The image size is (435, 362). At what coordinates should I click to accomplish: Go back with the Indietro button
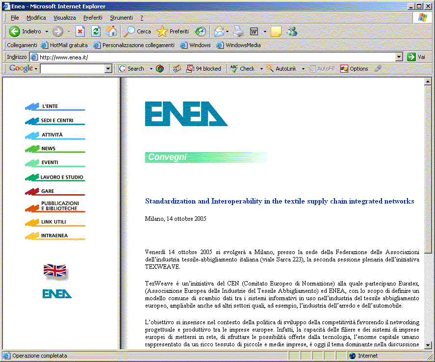click(x=25, y=31)
